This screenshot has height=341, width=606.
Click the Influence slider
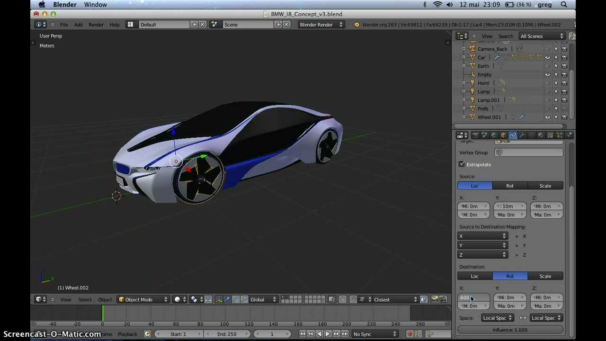pos(510,330)
